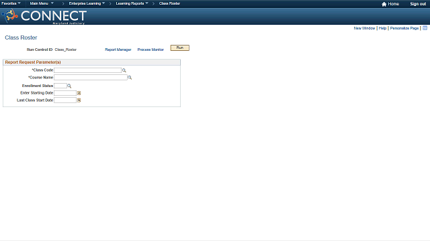
Task: Click the Help link
Action: (x=382, y=28)
